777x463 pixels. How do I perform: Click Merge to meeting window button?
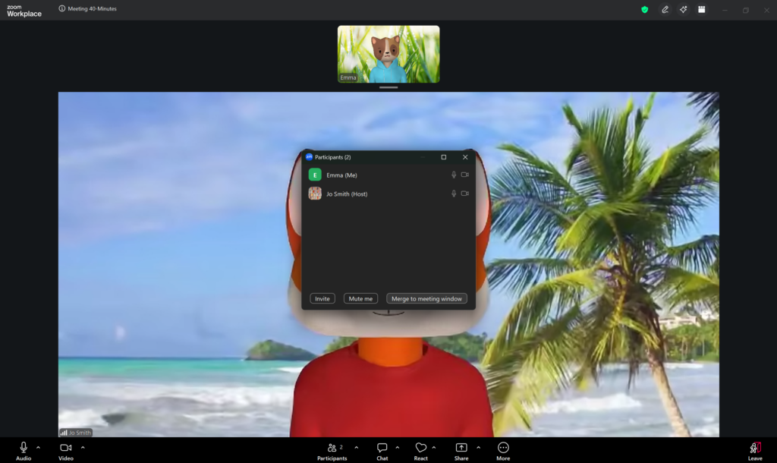pos(426,299)
